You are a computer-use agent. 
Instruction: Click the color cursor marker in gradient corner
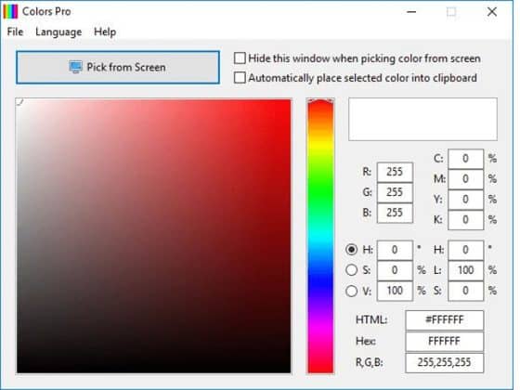(x=19, y=102)
